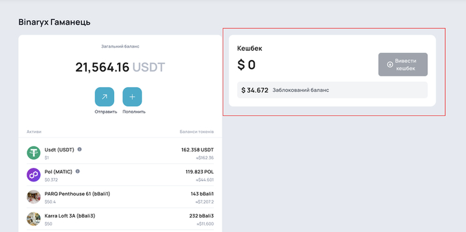Click the Binaryx Гаманець page heading
This screenshot has width=466, height=232.
[55, 22]
